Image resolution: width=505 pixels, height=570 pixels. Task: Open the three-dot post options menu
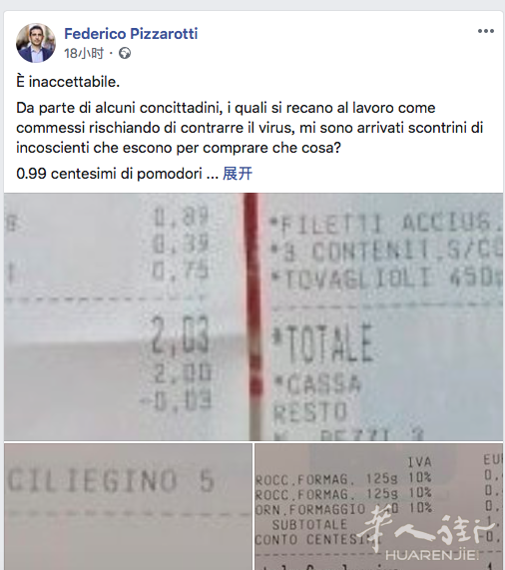point(486,31)
